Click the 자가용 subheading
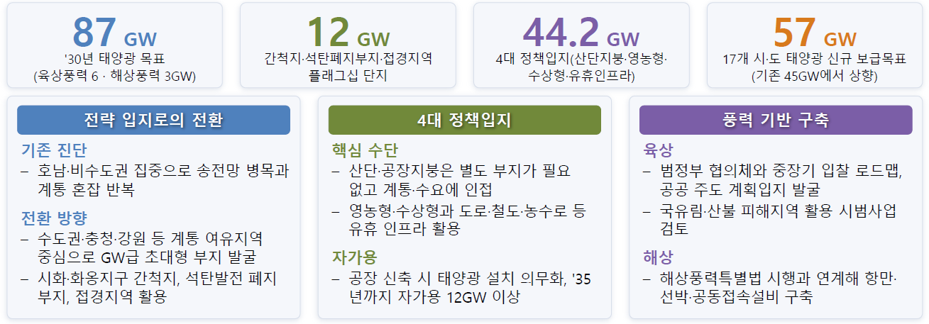This screenshot has width=929, height=324. (x=354, y=257)
